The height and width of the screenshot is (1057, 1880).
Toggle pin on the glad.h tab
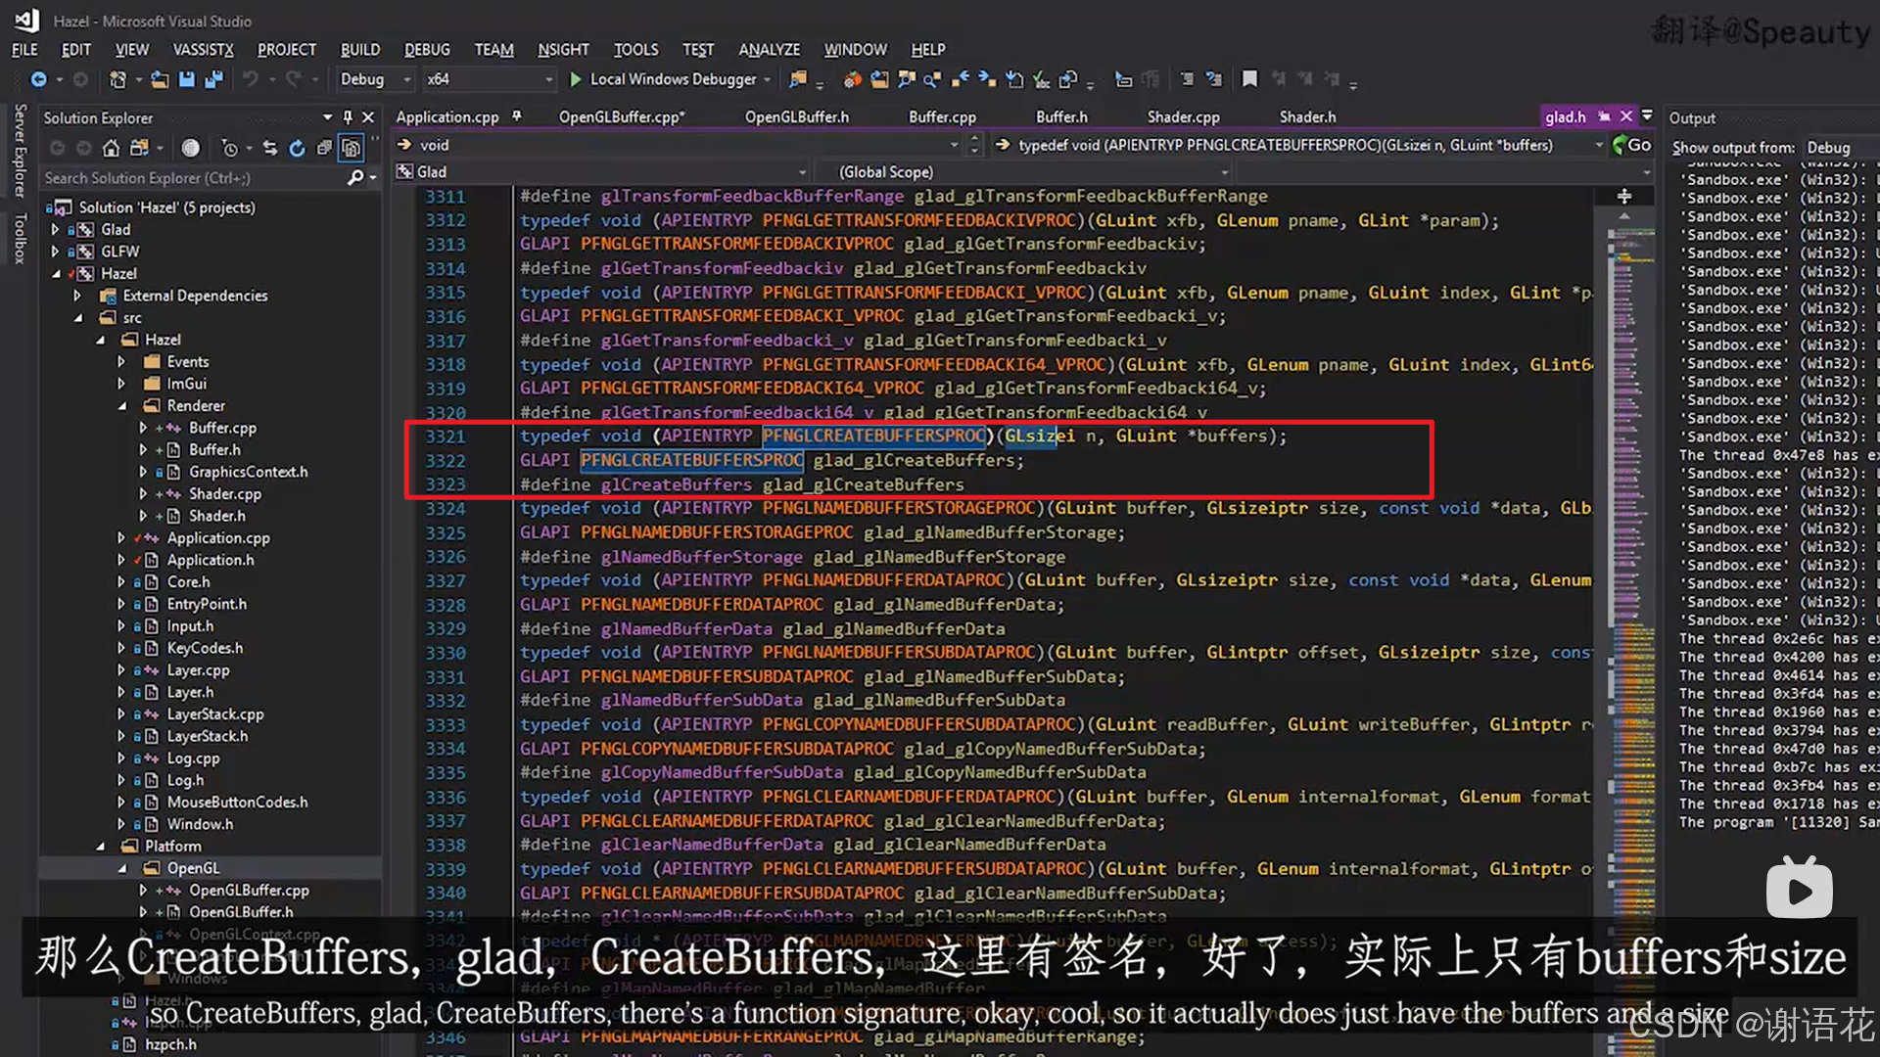pos(1604,116)
